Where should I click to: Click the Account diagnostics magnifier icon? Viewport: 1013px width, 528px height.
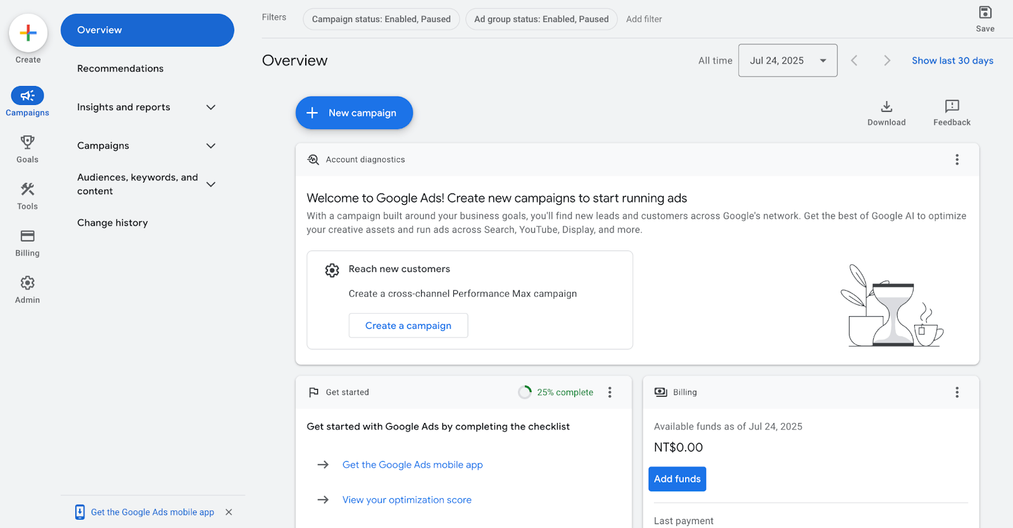coord(313,159)
